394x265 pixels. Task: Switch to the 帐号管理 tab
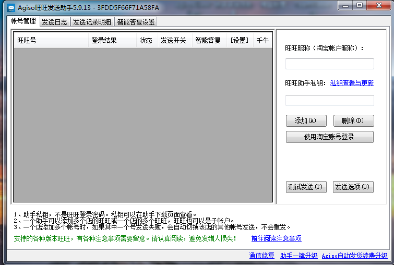23,21
